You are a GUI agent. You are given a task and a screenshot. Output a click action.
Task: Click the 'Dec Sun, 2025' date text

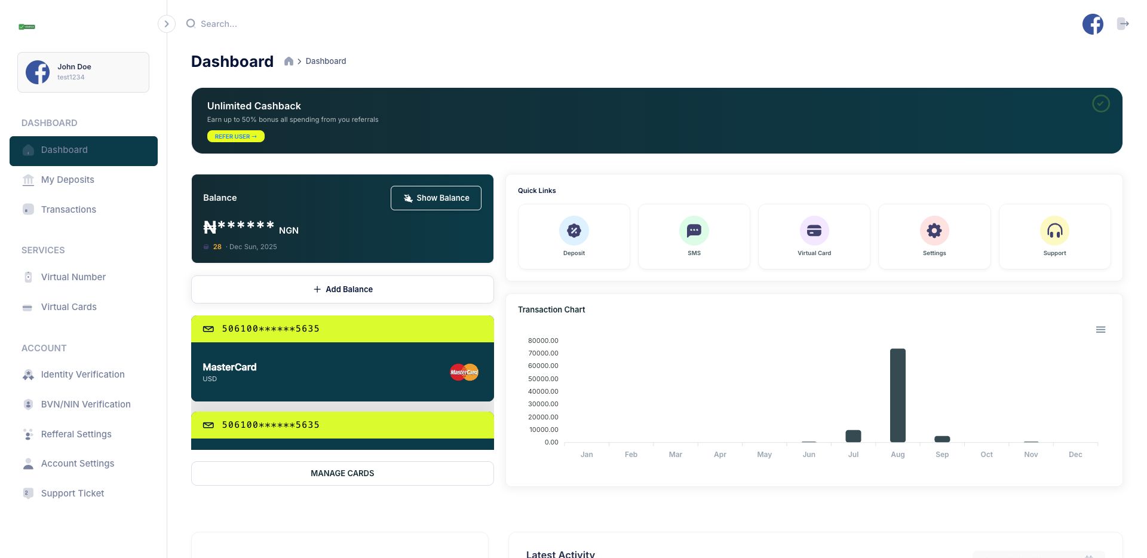253,247
